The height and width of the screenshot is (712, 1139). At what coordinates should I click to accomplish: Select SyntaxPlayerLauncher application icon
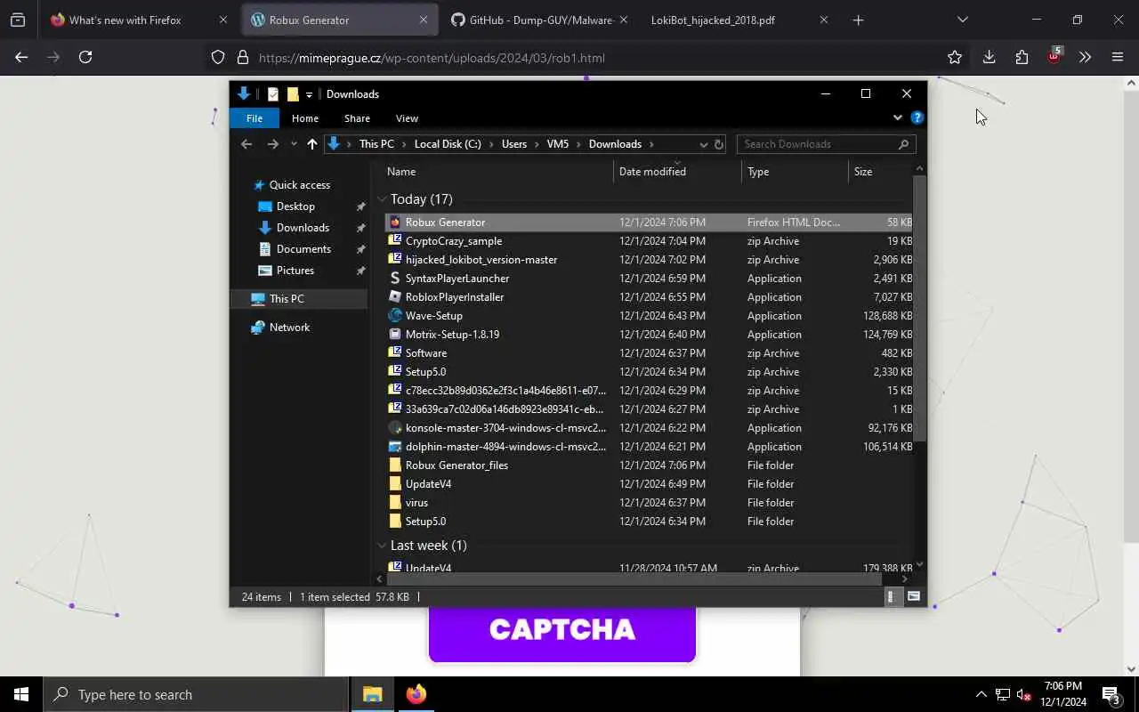click(x=396, y=279)
